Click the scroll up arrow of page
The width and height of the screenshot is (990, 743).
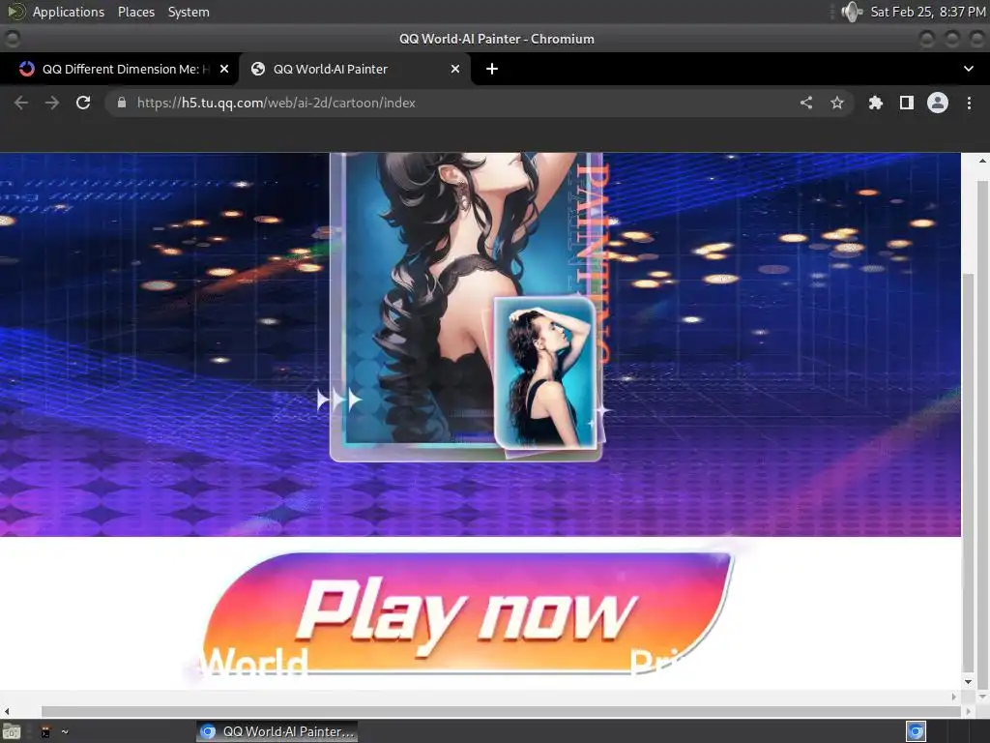pos(982,162)
